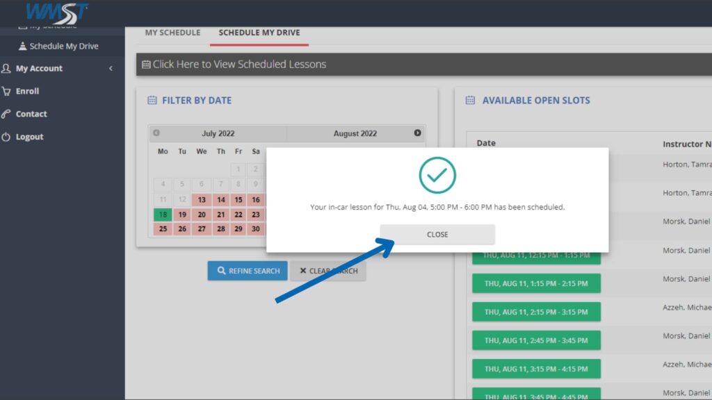Switch to the MY SCHEDULE tab

172,33
